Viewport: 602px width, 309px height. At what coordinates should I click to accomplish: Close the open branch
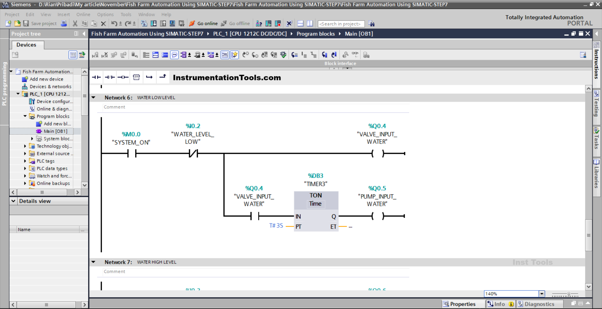tap(163, 77)
